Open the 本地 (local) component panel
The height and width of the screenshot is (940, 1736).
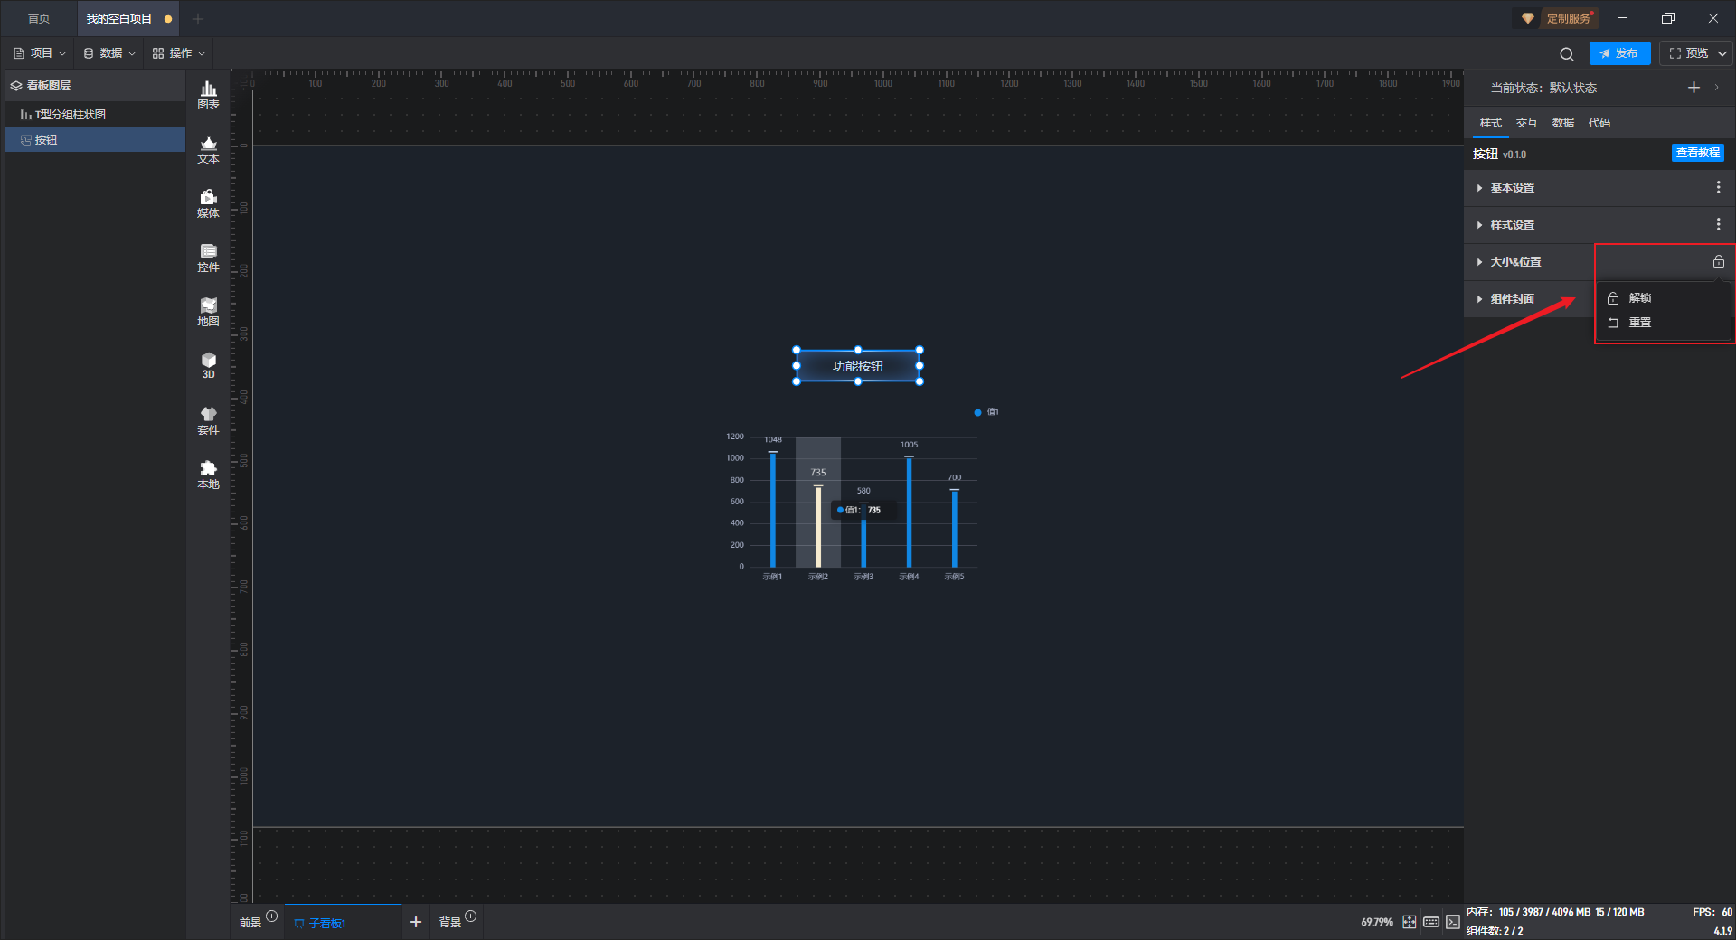click(208, 475)
